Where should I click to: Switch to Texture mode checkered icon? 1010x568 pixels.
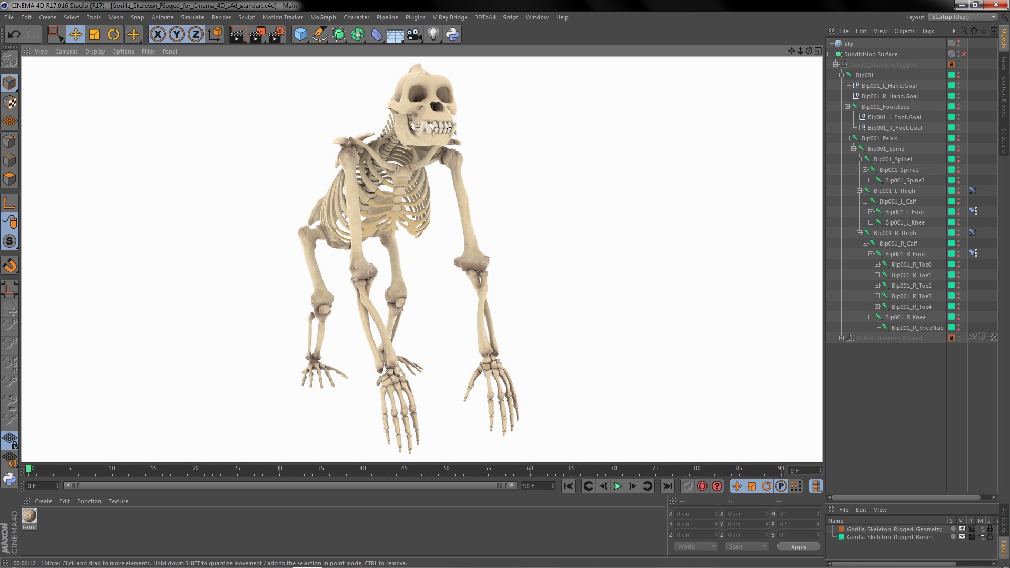9,103
